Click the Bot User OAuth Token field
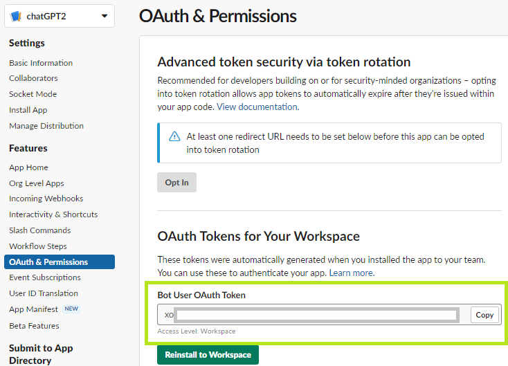The image size is (508, 366). click(316, 315)
